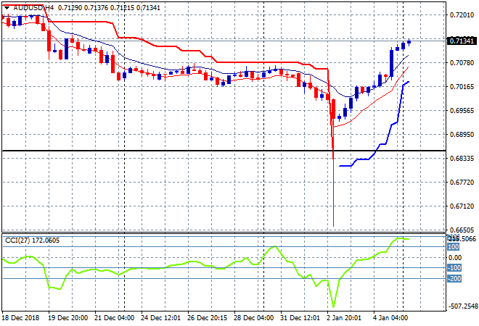Click the 0.67120 price axis label
Screen dimensions: 479x326
462,206
